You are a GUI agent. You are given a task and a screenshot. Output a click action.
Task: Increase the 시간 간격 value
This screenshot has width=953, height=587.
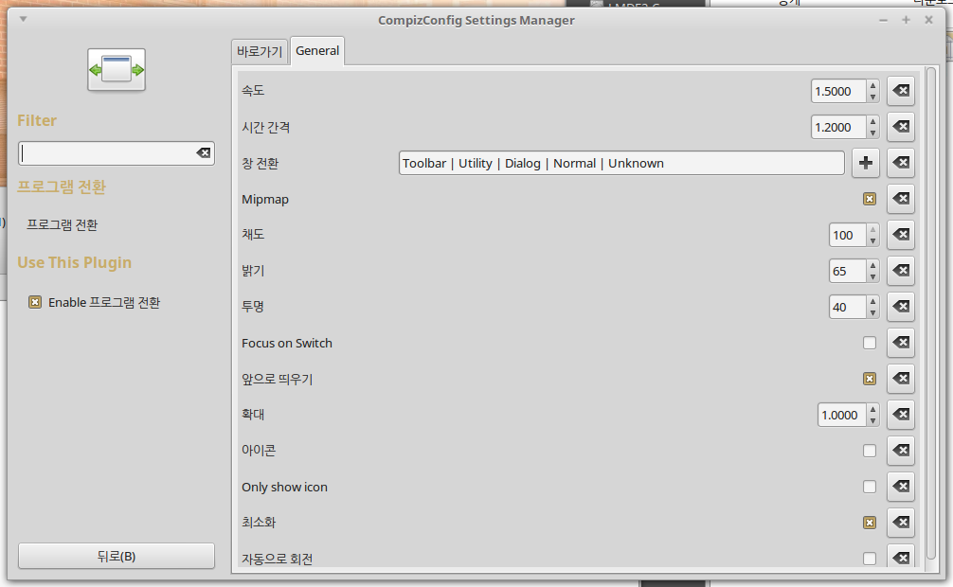[x=872, y=121]
